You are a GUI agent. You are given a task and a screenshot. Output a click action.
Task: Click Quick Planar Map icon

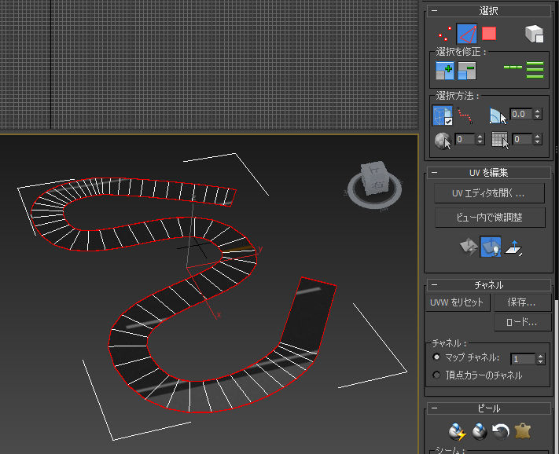[x=469, y=247]
